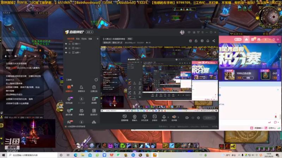Click the unlock icon above the preview

click(x=196, y=41)
